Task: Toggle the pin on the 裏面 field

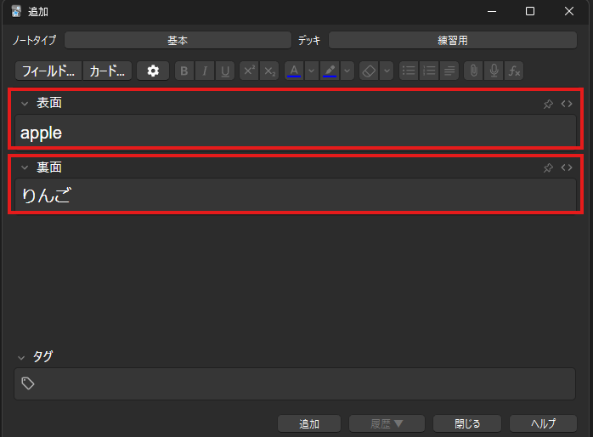Action: tap(548, 167)
